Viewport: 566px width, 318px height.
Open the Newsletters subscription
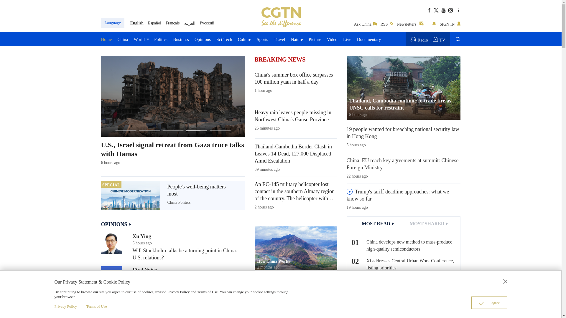point(410,24)
